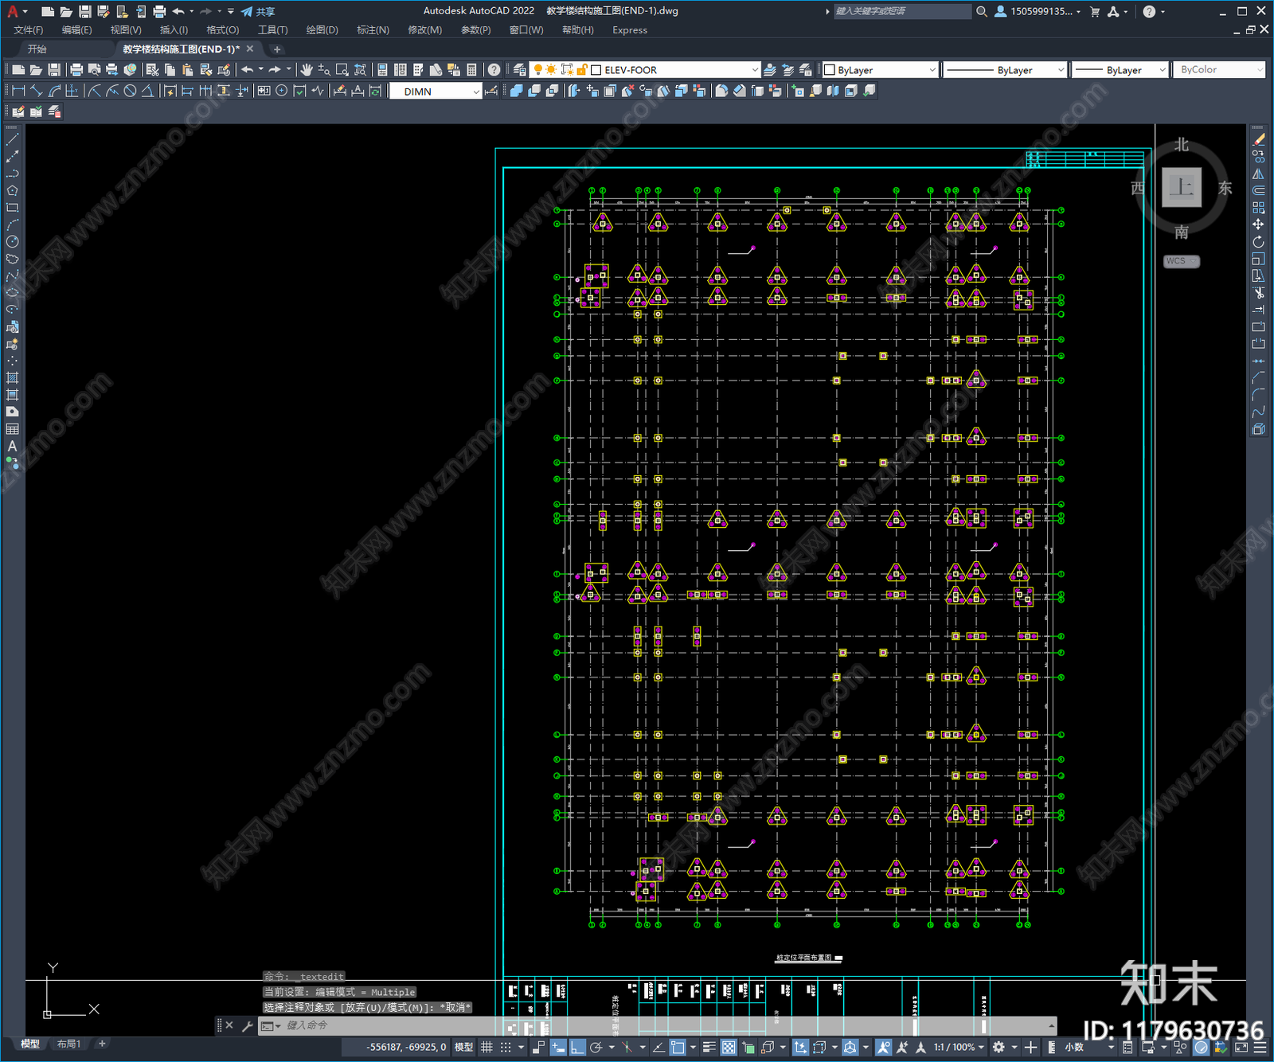The height and width of the screenshot is (1062, 1274).
Task: Toggle Polar Tracking in status bar
Action: click(596, 1047)
